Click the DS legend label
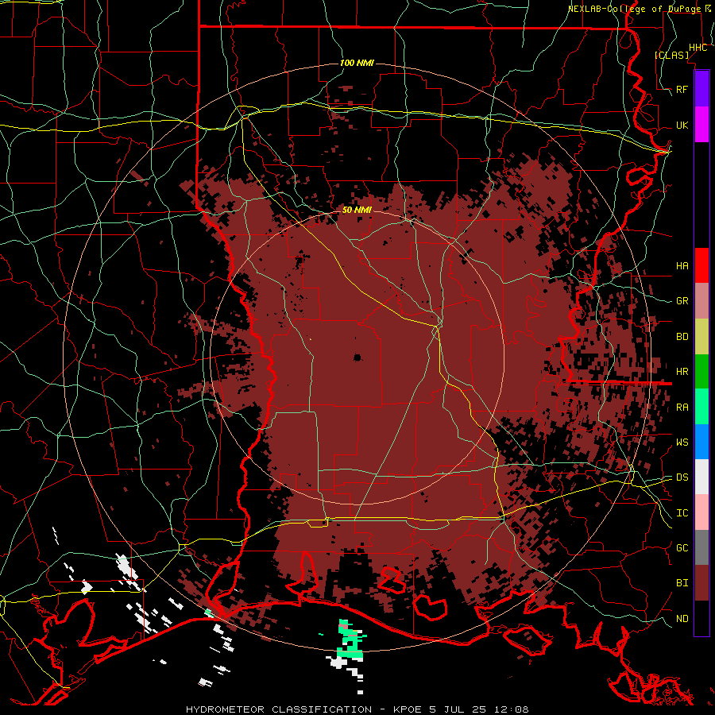Image resolution: width=715 pixels, height=715 pixels. tap(682, 477)
